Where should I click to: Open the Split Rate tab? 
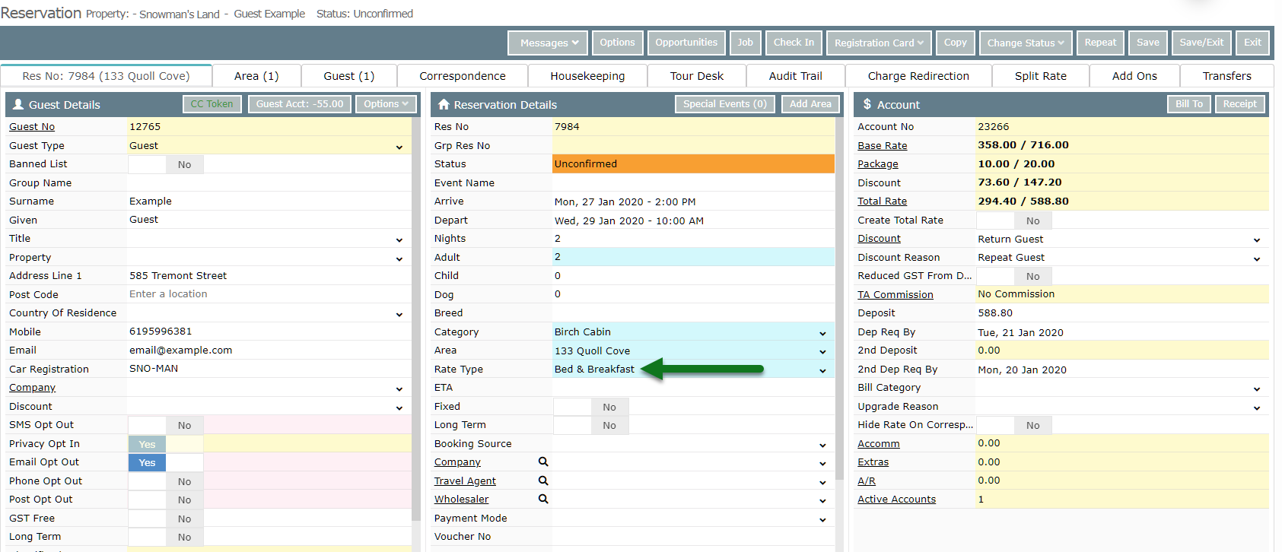(1041, 76)
